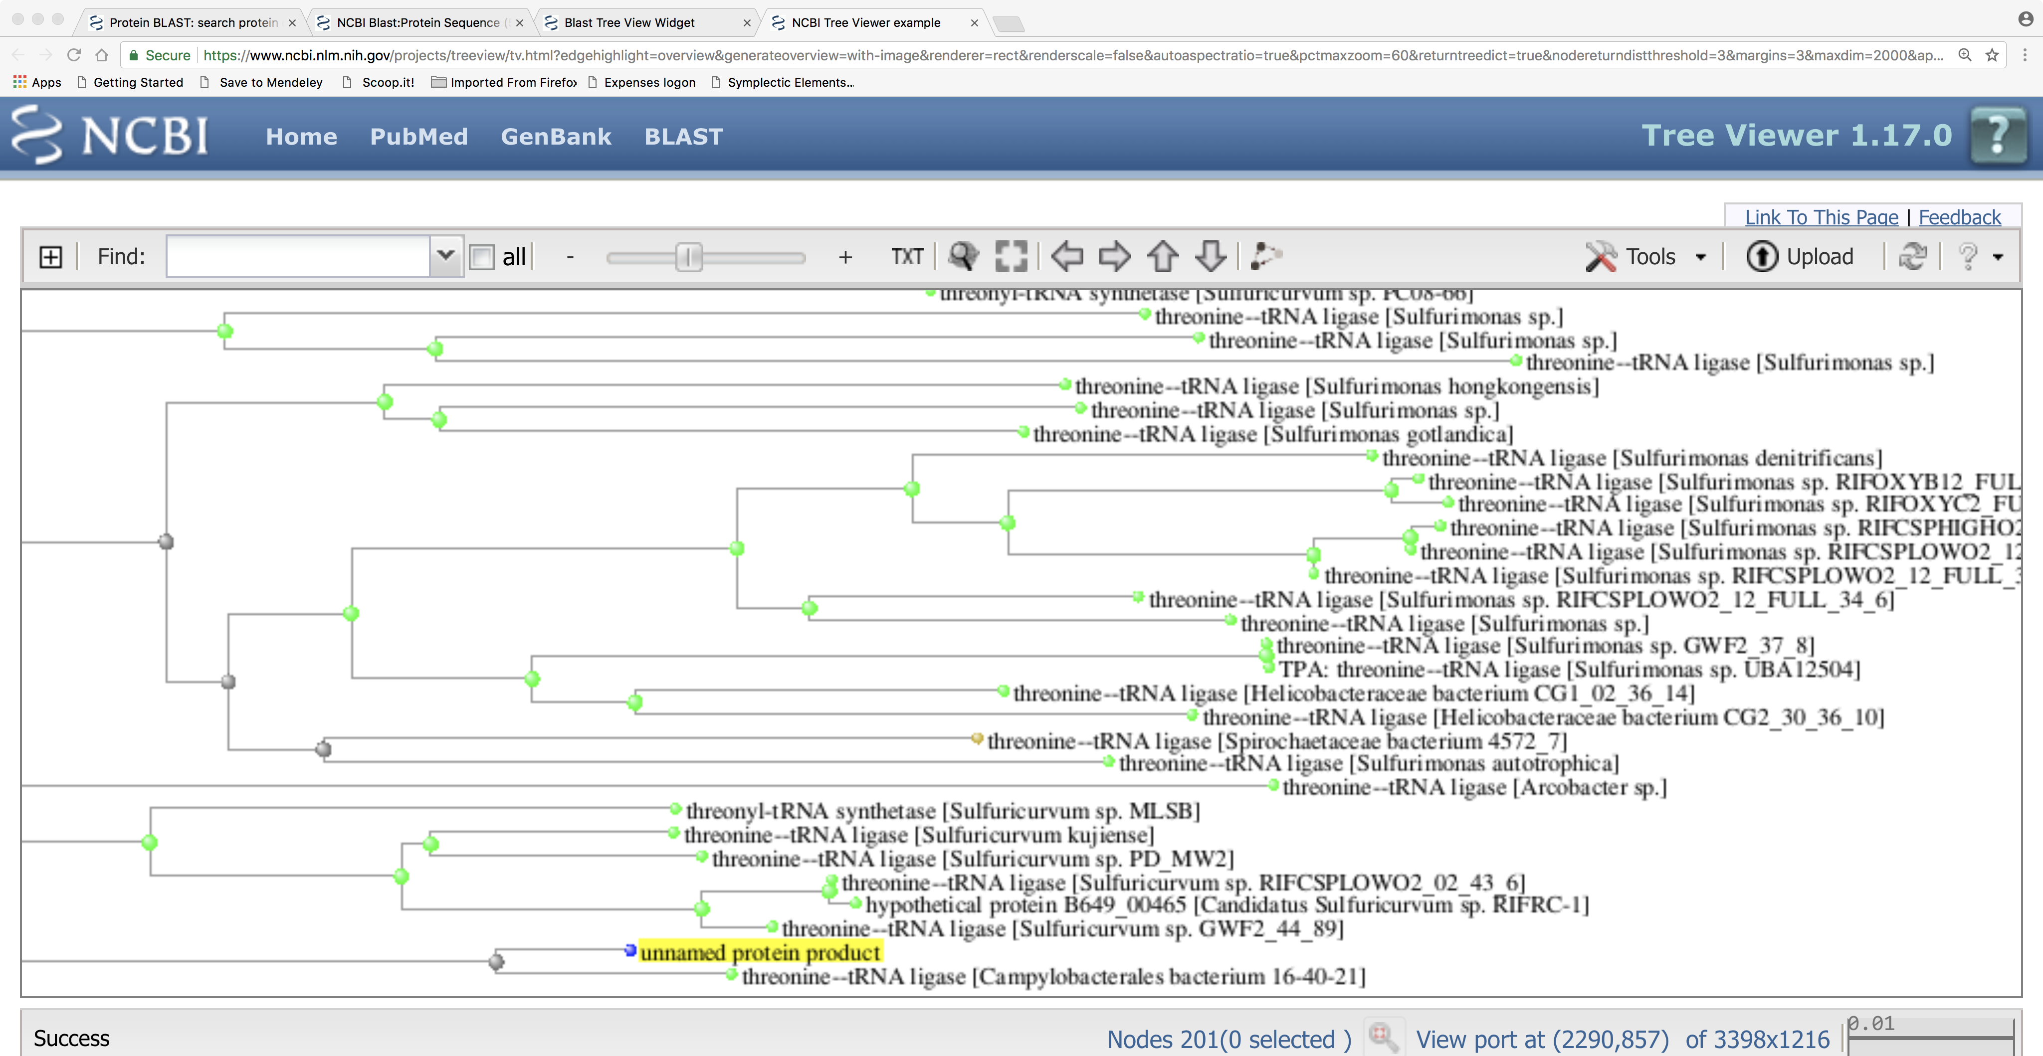Click the fit-to-screen frame icon

1011,257
